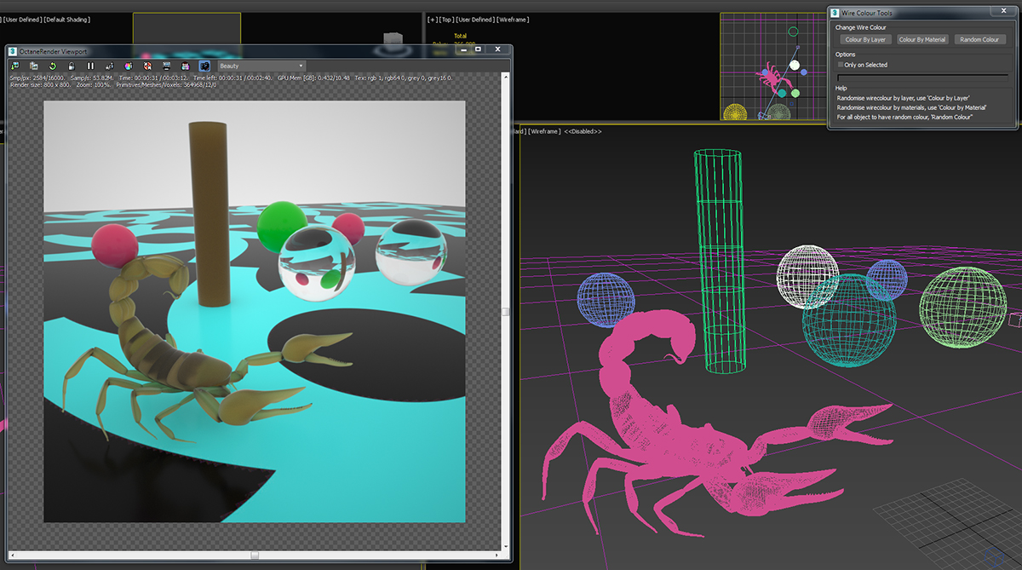Screen dimensions: 1022x570
Task: Open the [+] viewport general menu
Action: 432,19
